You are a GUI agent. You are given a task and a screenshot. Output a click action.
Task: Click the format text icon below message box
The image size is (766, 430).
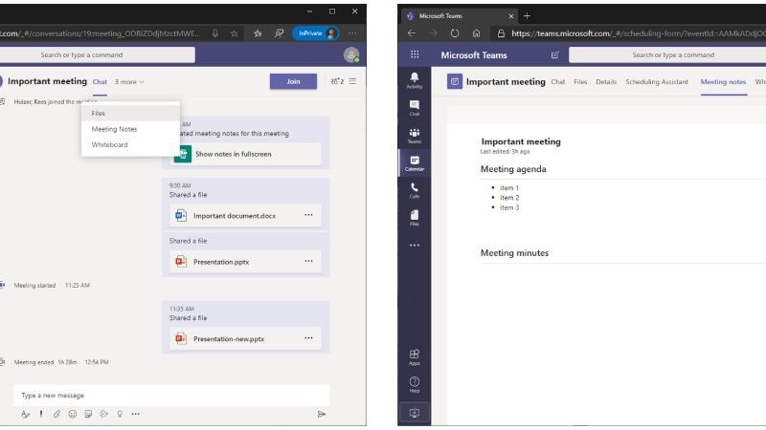[26, 414]
